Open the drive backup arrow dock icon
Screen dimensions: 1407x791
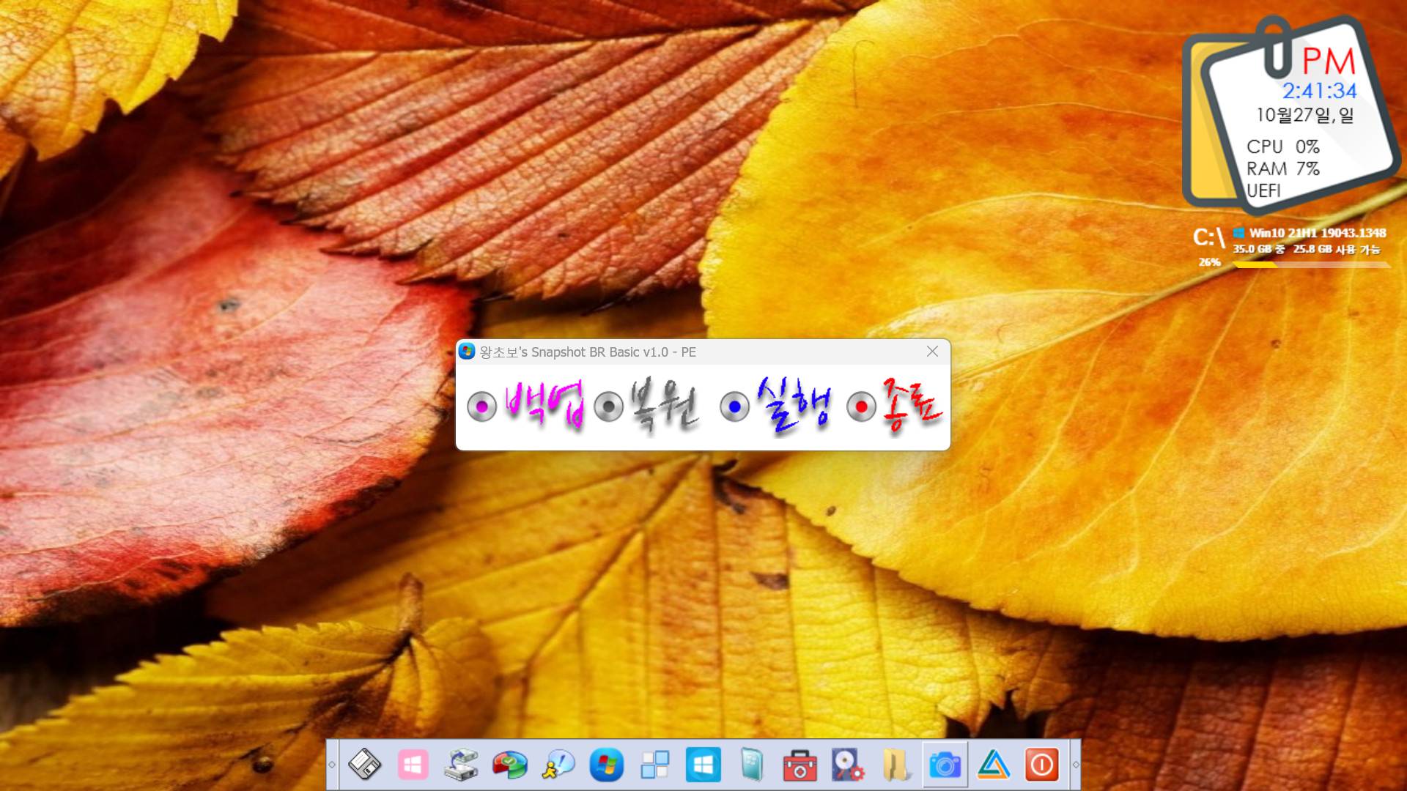pyautogui.click(x=461, y=765)
